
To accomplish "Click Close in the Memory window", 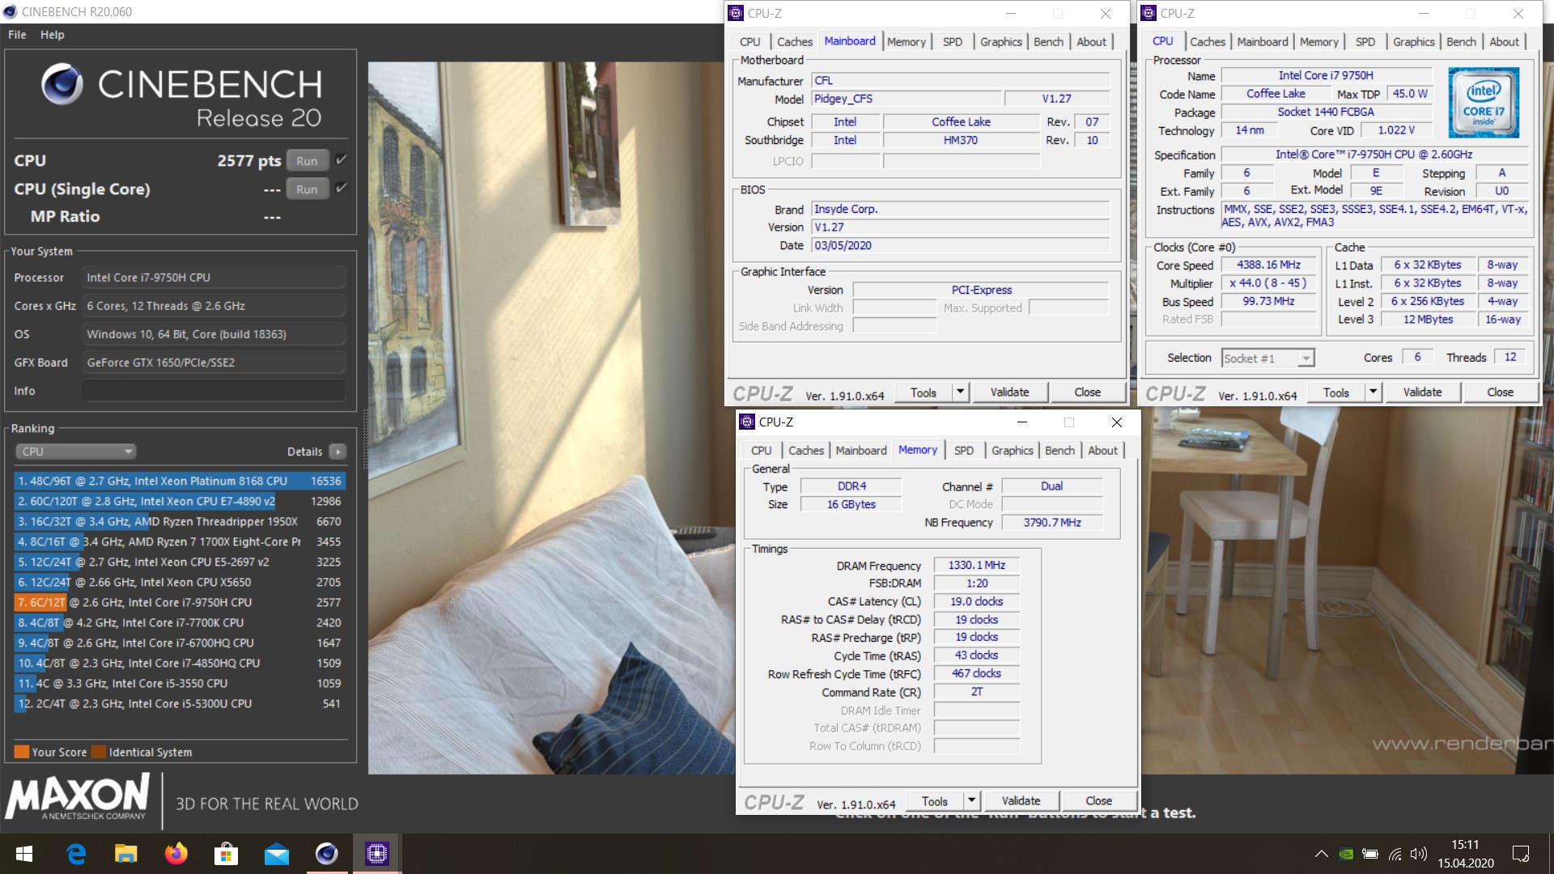I will pos(1098,800).
